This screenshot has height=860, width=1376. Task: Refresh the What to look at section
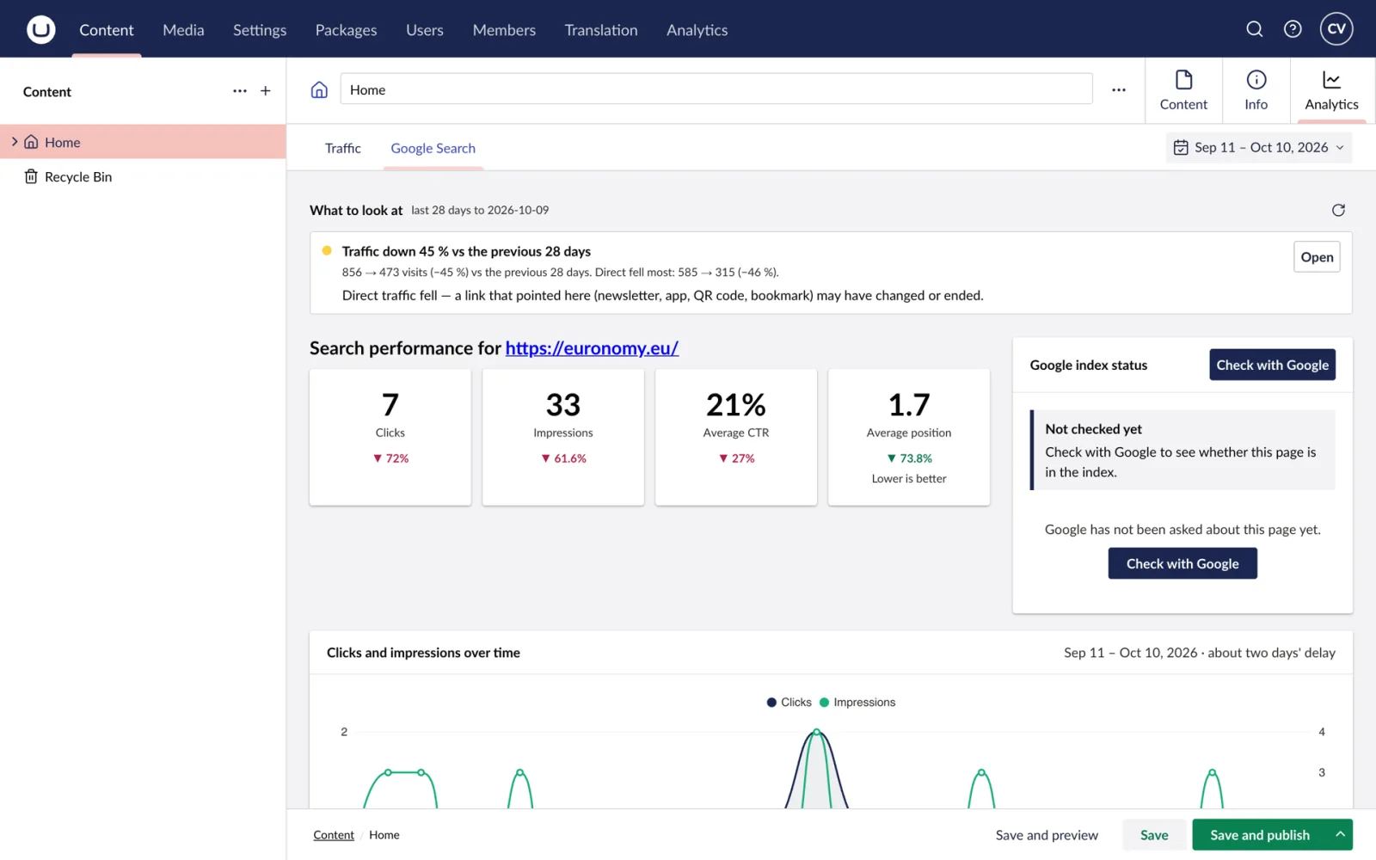click(1338, 210)
